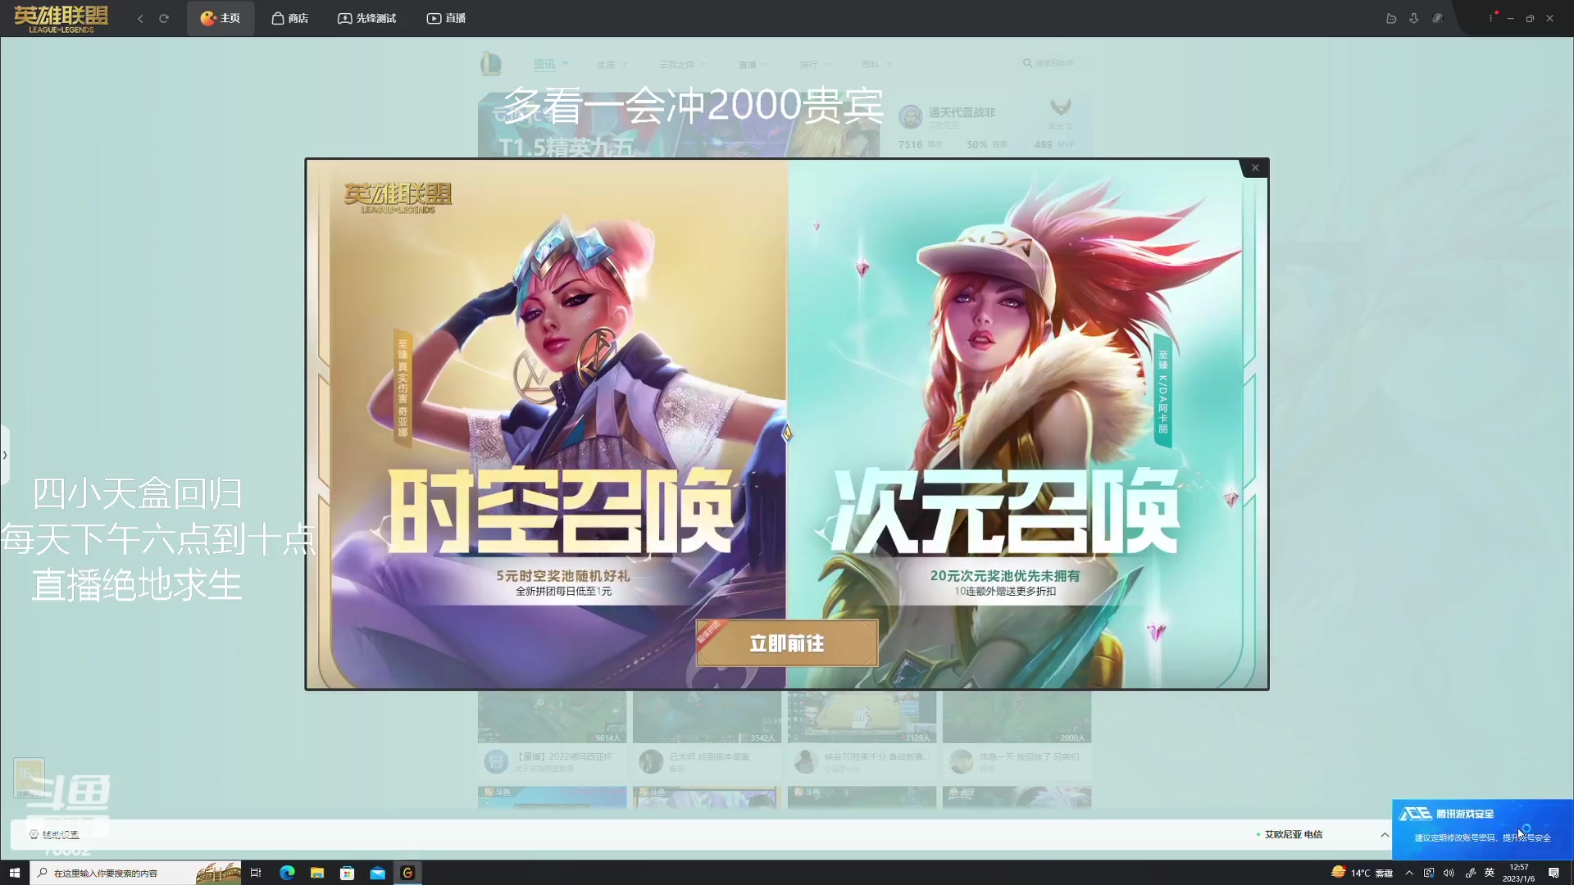Open Microsoft Store from taskbar
Screen dimensions: 1574x885
pos(348,873)
